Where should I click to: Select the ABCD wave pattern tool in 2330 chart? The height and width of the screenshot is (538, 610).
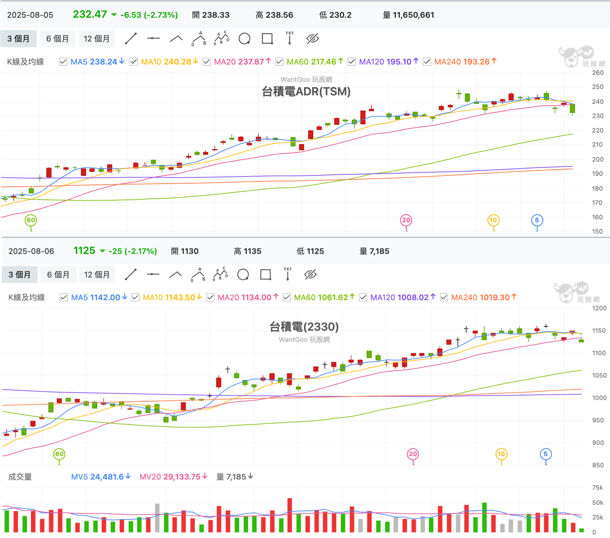220,274
